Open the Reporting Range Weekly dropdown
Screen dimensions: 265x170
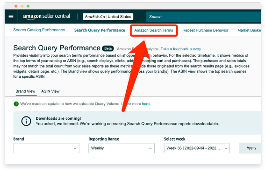point(122,148)
